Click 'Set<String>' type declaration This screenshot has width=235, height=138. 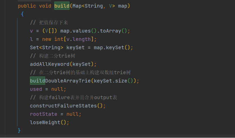coord(47,48)
